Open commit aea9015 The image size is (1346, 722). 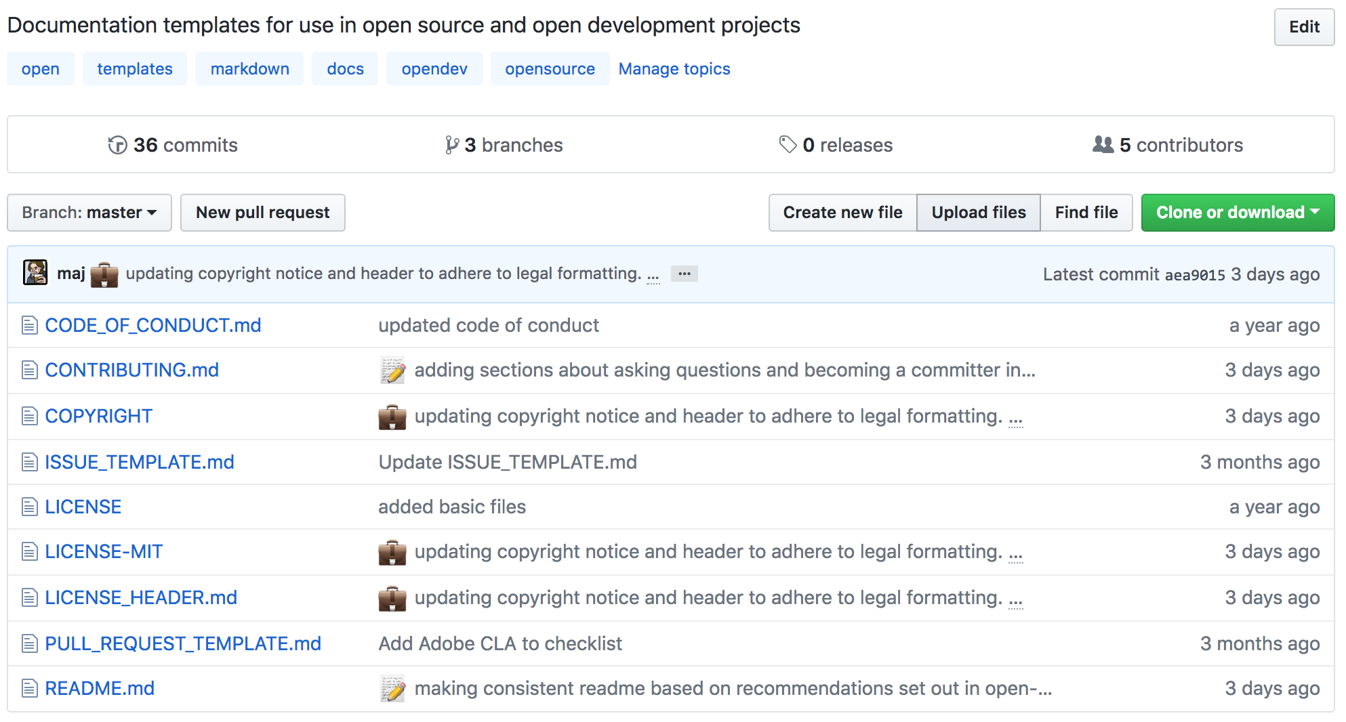click(1196, 275)
